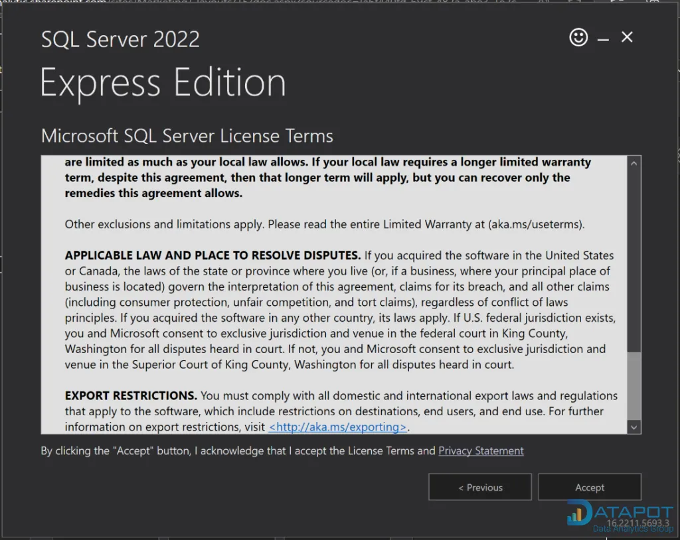Click the license text scrollbar thumb
680x540 pixels.
click(634, 385)
